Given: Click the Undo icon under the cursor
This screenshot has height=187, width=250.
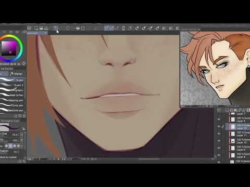Looking at the screenshot, I should [56, 28].
